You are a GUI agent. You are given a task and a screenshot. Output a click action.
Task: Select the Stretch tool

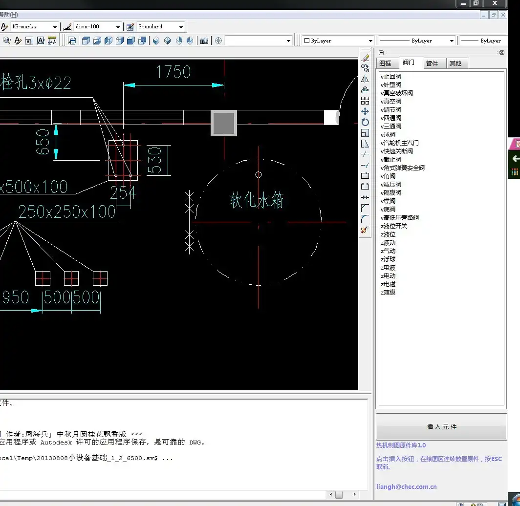point(365,144)
